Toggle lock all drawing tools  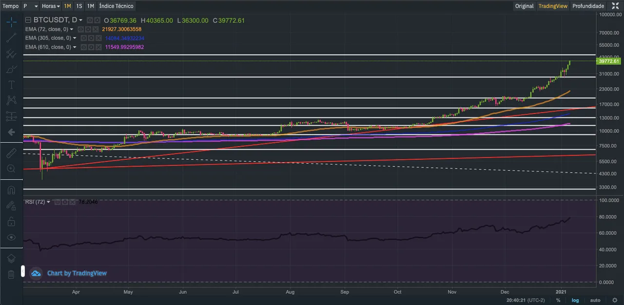11,222
